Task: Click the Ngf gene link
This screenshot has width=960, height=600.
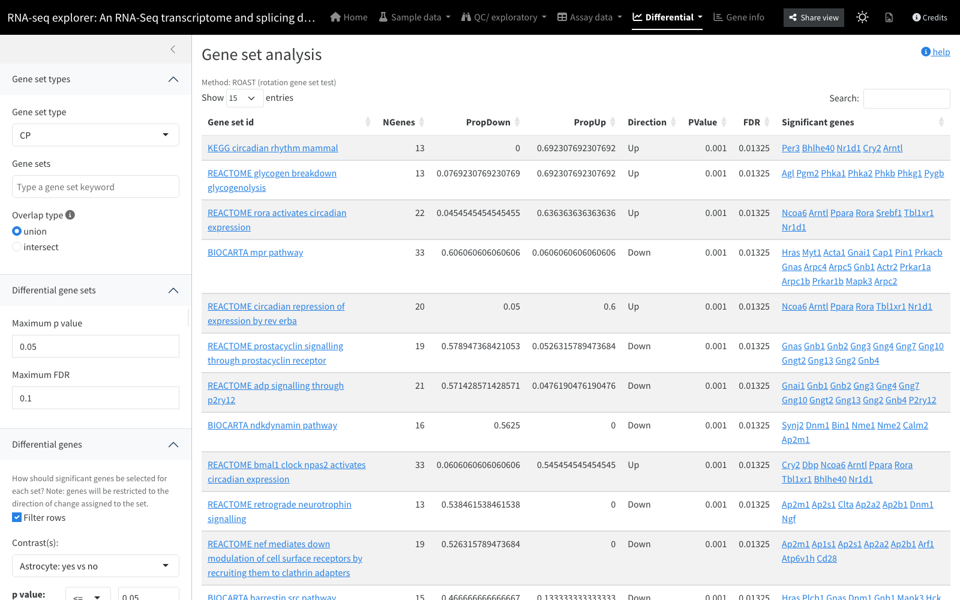Action: tap(788, 518)
